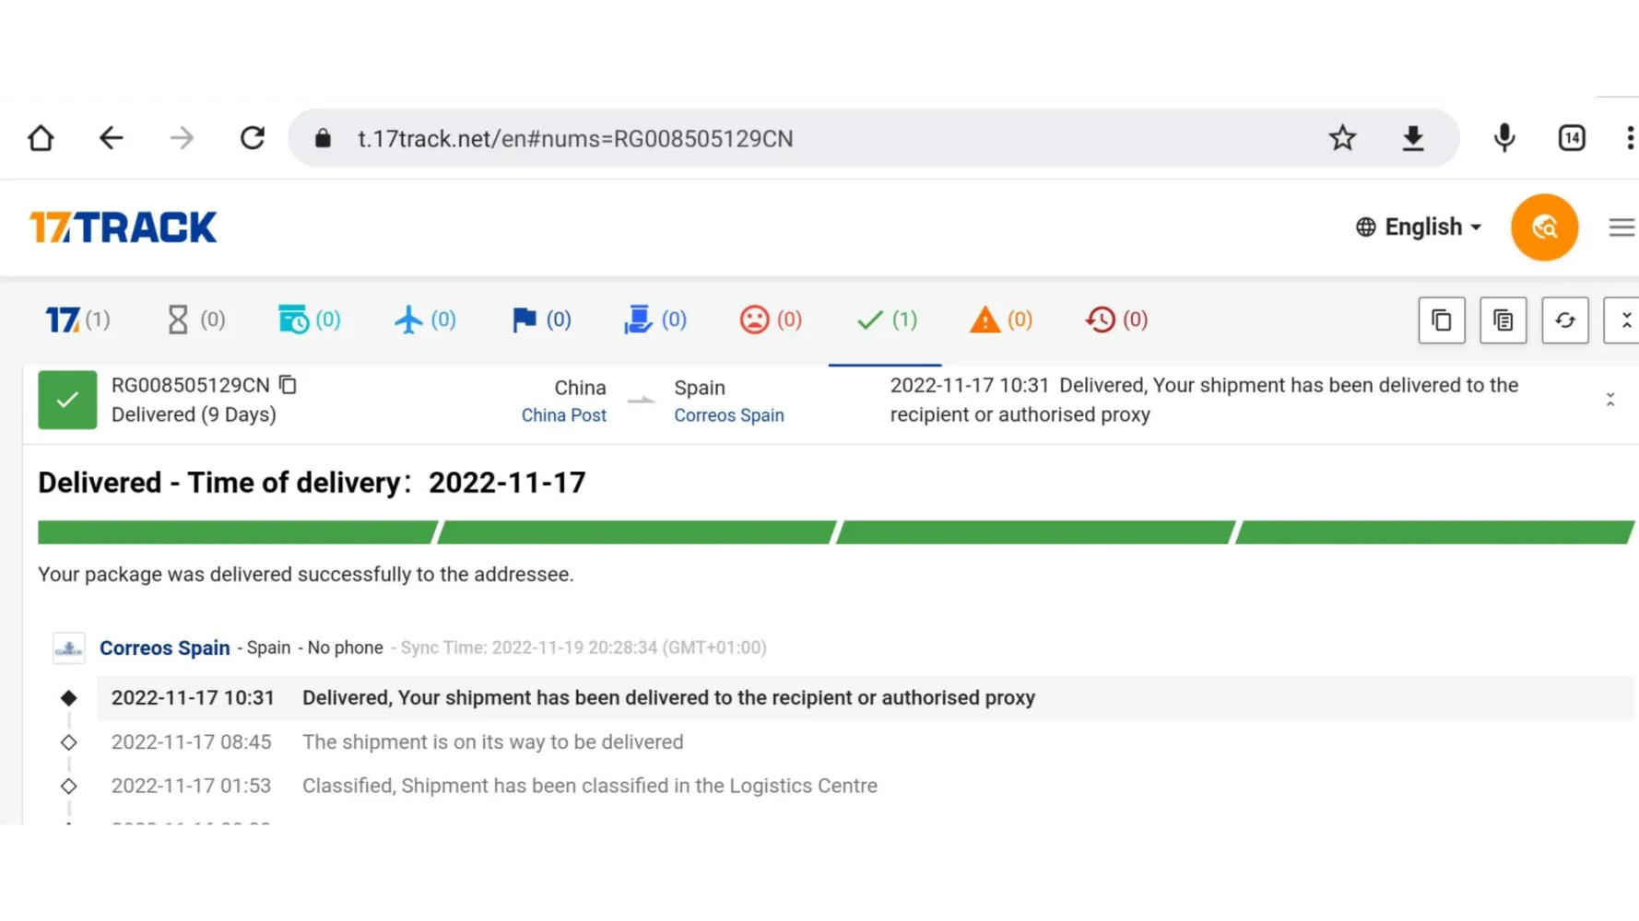The height and width of the screenshot is (921, 1639).
Task: Filter by Delivered checkmark status (1)
Action: coord(886,320)
